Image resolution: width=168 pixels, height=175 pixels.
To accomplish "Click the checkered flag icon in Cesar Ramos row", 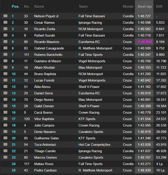I will [x=5, y=22].
